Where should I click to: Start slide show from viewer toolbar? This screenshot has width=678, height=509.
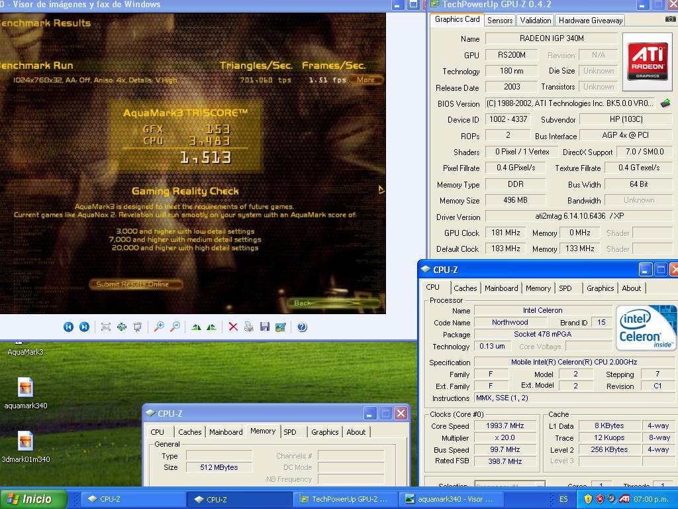click(138, 327)
